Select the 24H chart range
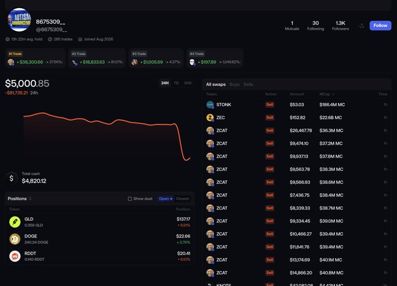397x286 pixels. (x=165, y=83)
